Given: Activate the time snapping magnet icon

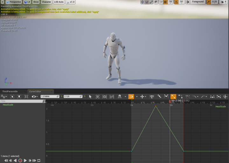Looking at the screenshot, I should click(x=120, y=96).
